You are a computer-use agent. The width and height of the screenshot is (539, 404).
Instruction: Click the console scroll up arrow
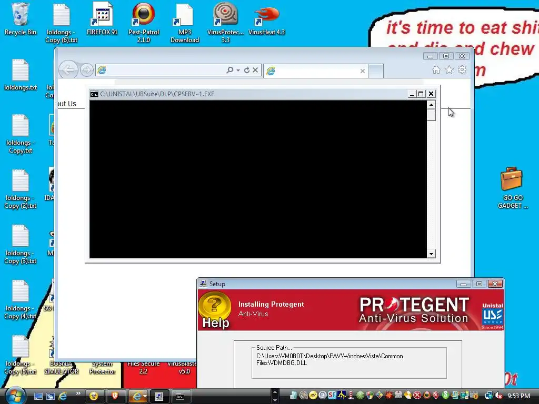coord(431,105)
